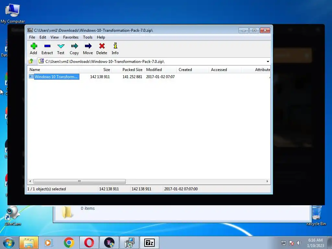
Task: Click the scrollbar right arrow
Action: [267, 181]
